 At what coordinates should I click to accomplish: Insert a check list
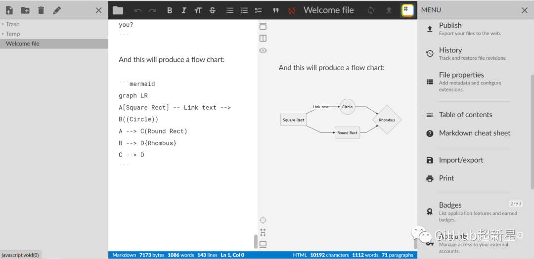pyautogui.click(x=259, y=10)
